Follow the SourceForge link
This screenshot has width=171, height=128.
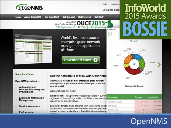coord(69,98)
